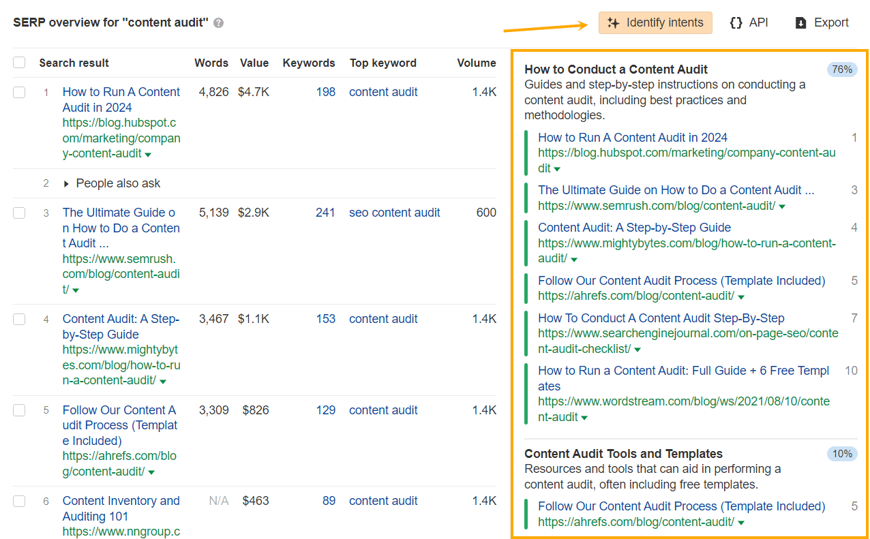Click the help question mark beside the title
This screenshot has width=870, height=539.
217,22
